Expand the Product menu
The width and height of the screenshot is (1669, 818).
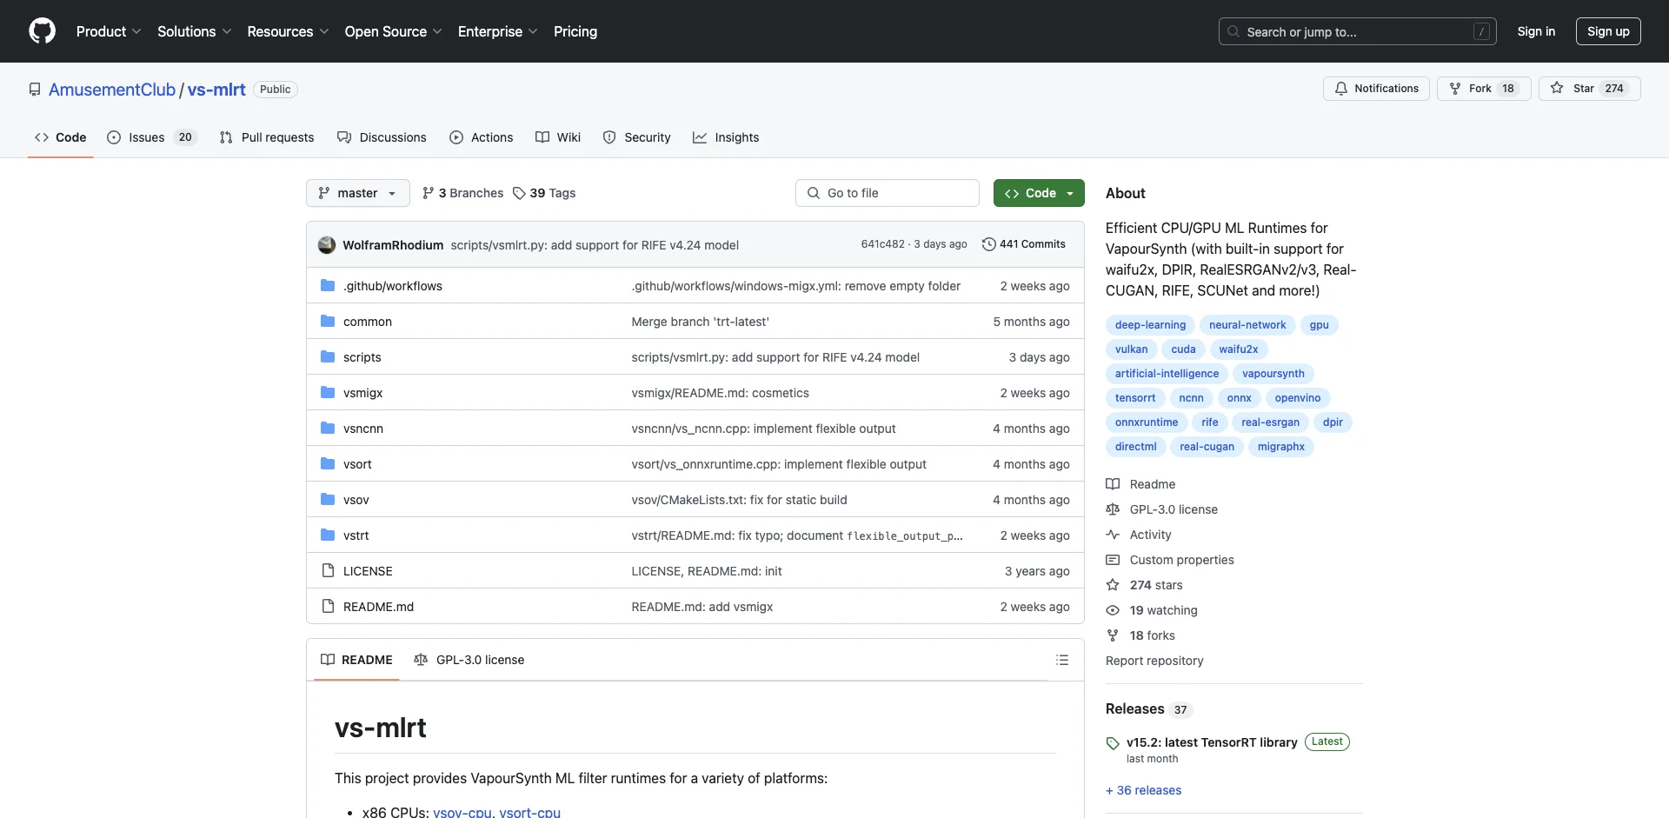tap(109, 31)
